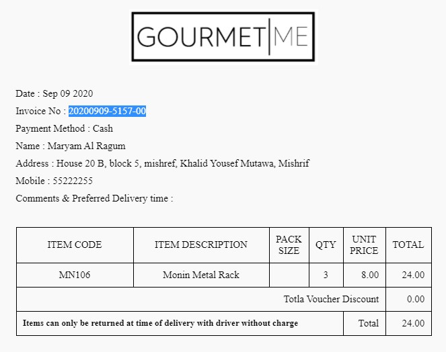446x352 pixels.
Task: Click the highlighted invoice number 20200909-5157-00
Action: click(x=107, y=111)
